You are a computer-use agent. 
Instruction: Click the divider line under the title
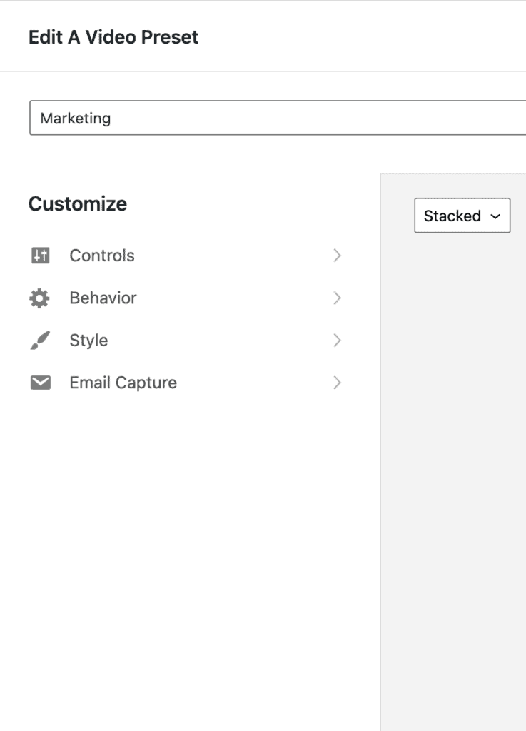tap(263, 71)
